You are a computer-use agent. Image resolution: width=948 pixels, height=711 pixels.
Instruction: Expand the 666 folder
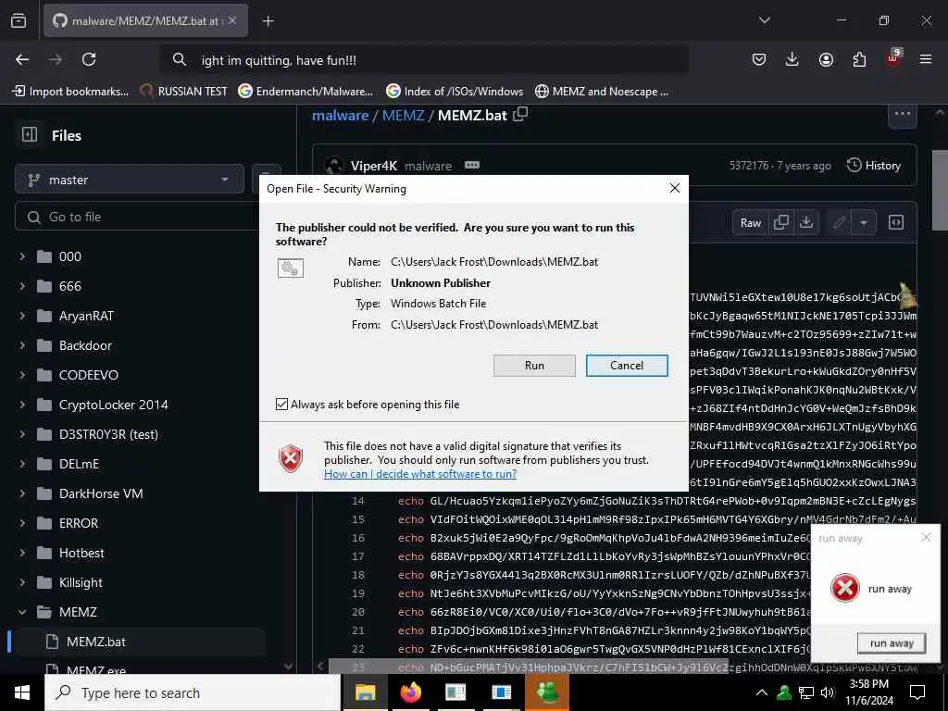(22, 286)
